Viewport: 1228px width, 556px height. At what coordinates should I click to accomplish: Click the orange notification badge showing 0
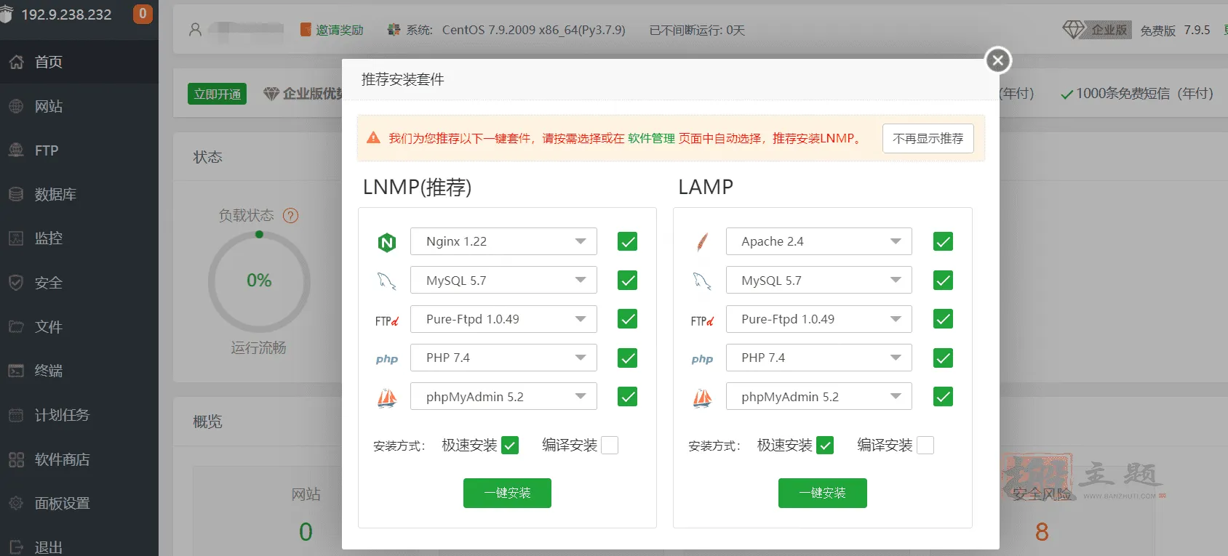143,14
